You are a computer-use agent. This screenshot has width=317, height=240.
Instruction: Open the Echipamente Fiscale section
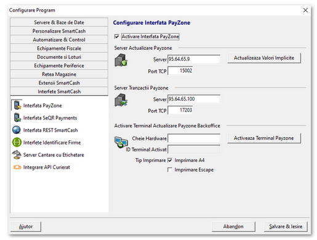click(59, 48)
